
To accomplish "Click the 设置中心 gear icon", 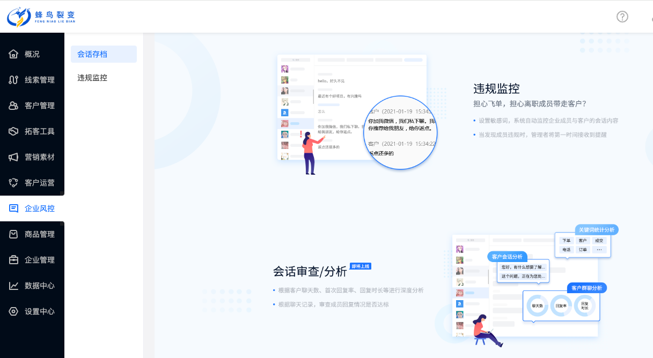I will 14,311.
